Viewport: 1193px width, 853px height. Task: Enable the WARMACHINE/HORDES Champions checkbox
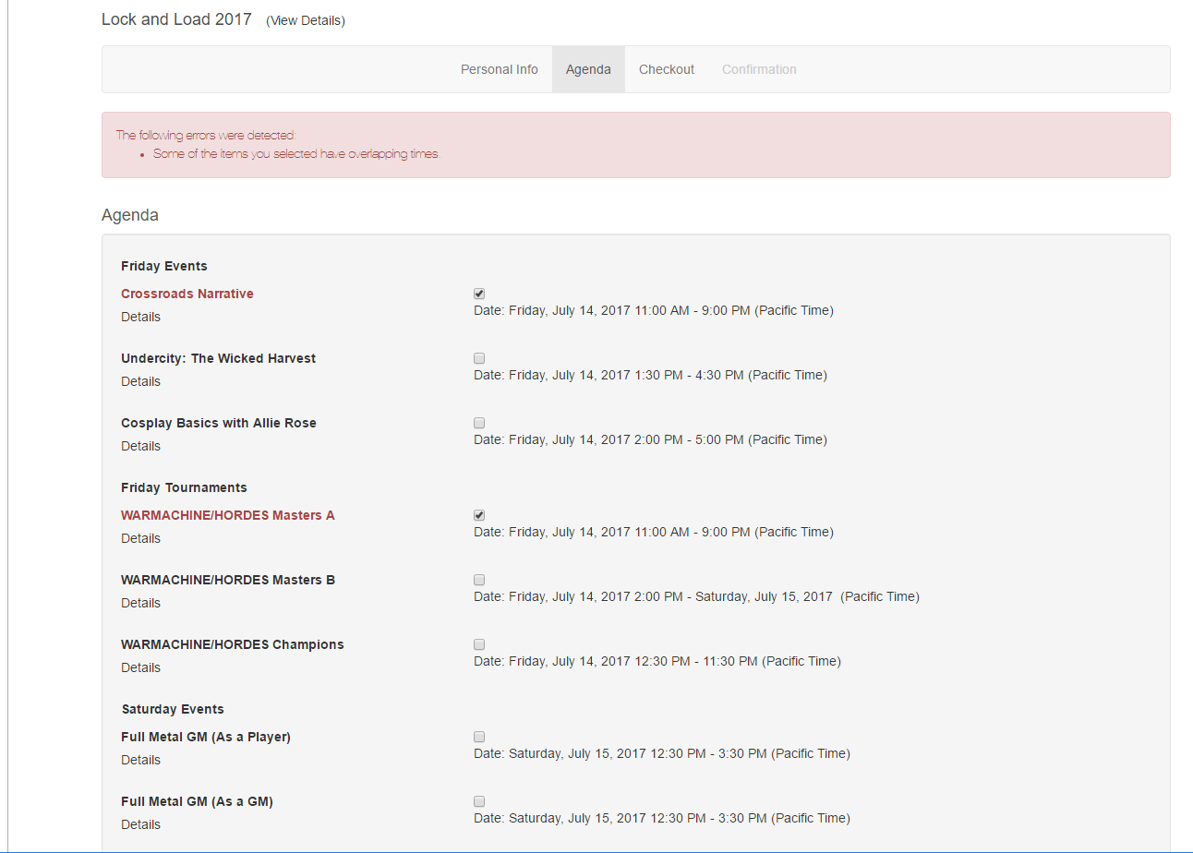[x=479, y=644]
